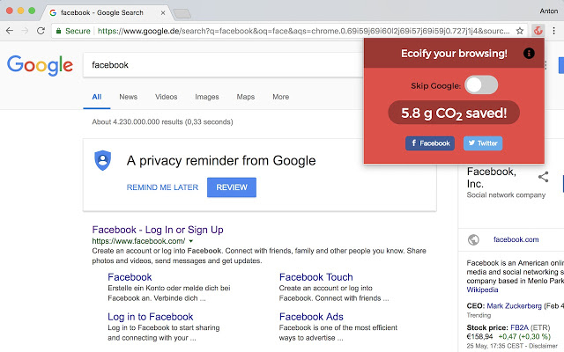Reload the page with refresh icon

41,31
